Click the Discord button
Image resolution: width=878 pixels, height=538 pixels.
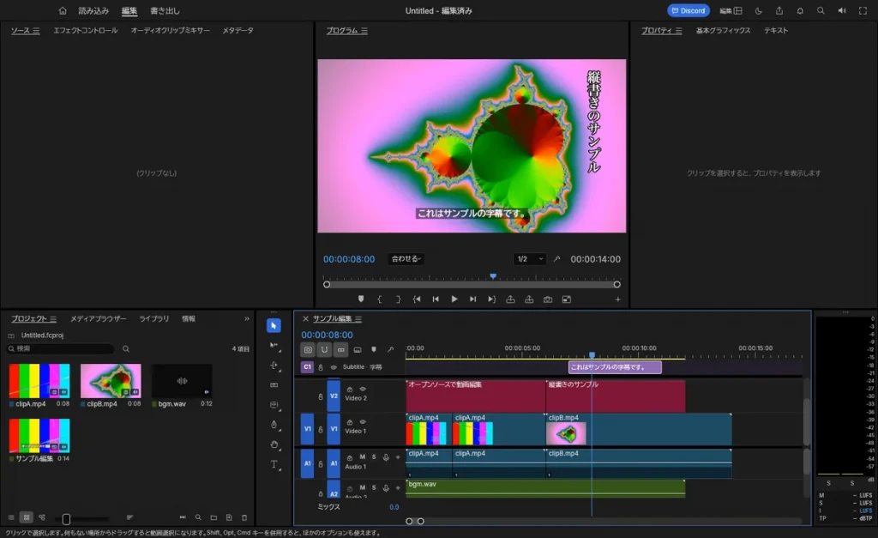coord(689,10)
